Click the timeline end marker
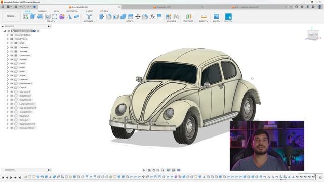 click(x=315, y=177)
